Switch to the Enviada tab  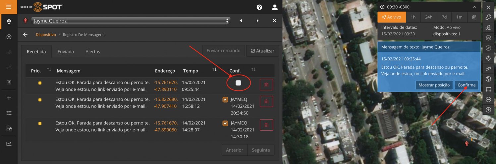(66, 51)
